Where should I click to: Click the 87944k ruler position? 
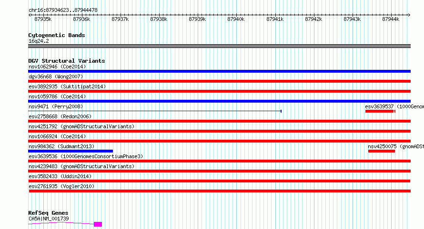click(391, 19)
